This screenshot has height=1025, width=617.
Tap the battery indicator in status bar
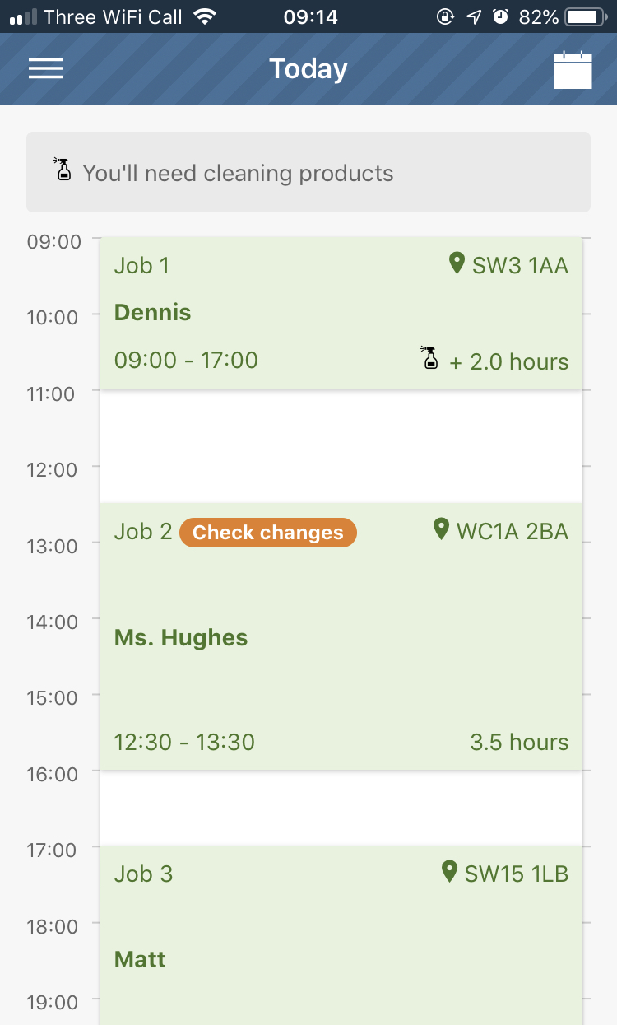[x=586, y=16]
